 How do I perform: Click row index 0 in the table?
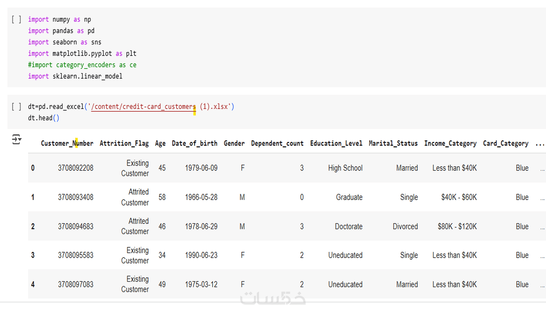coord(33,168)
